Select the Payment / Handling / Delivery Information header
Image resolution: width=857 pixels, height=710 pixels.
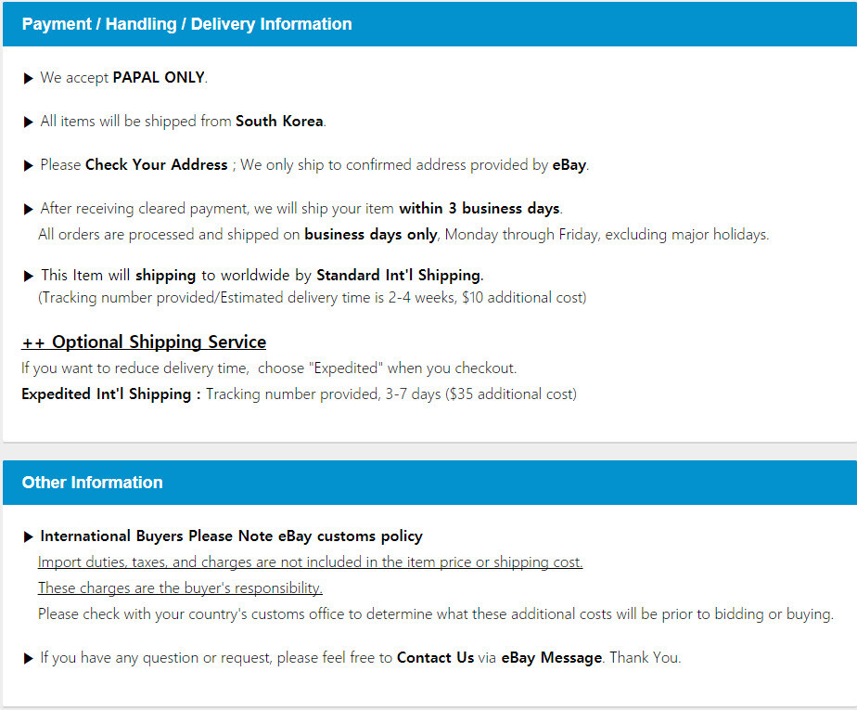[429, 24]
